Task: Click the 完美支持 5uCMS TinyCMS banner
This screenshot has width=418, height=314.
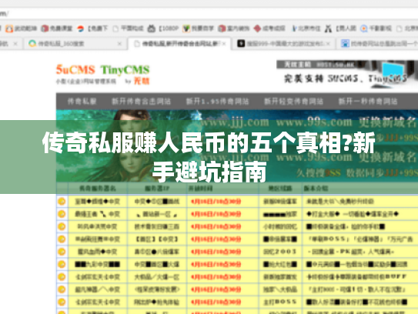Action: [x=346, y=75]
